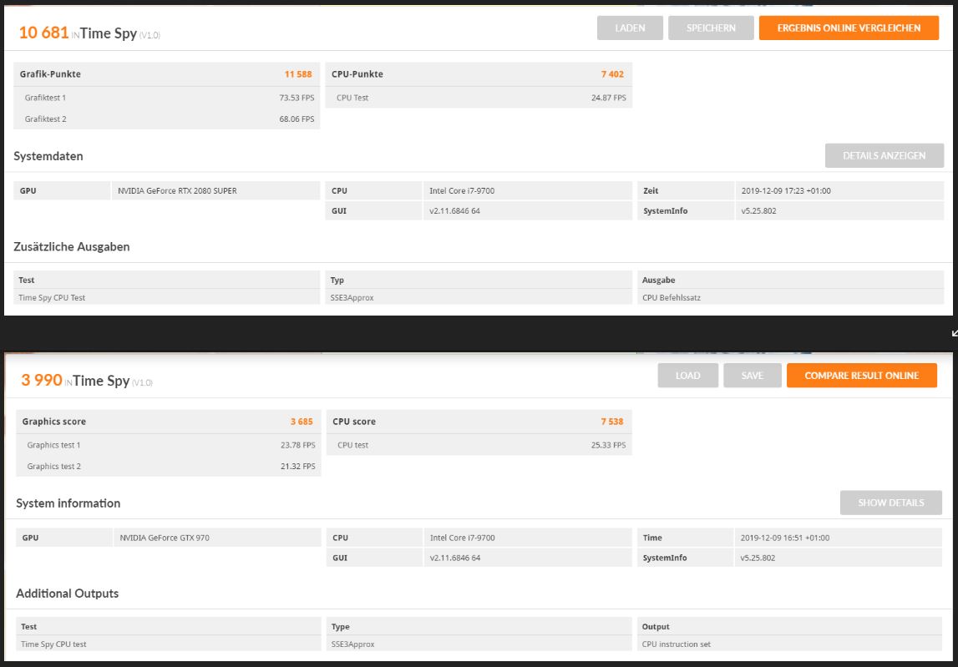Click the CPU-Punkte label
Image resolution: width=958 pixels, height=667 pixels.
click(x=357, y=74)
